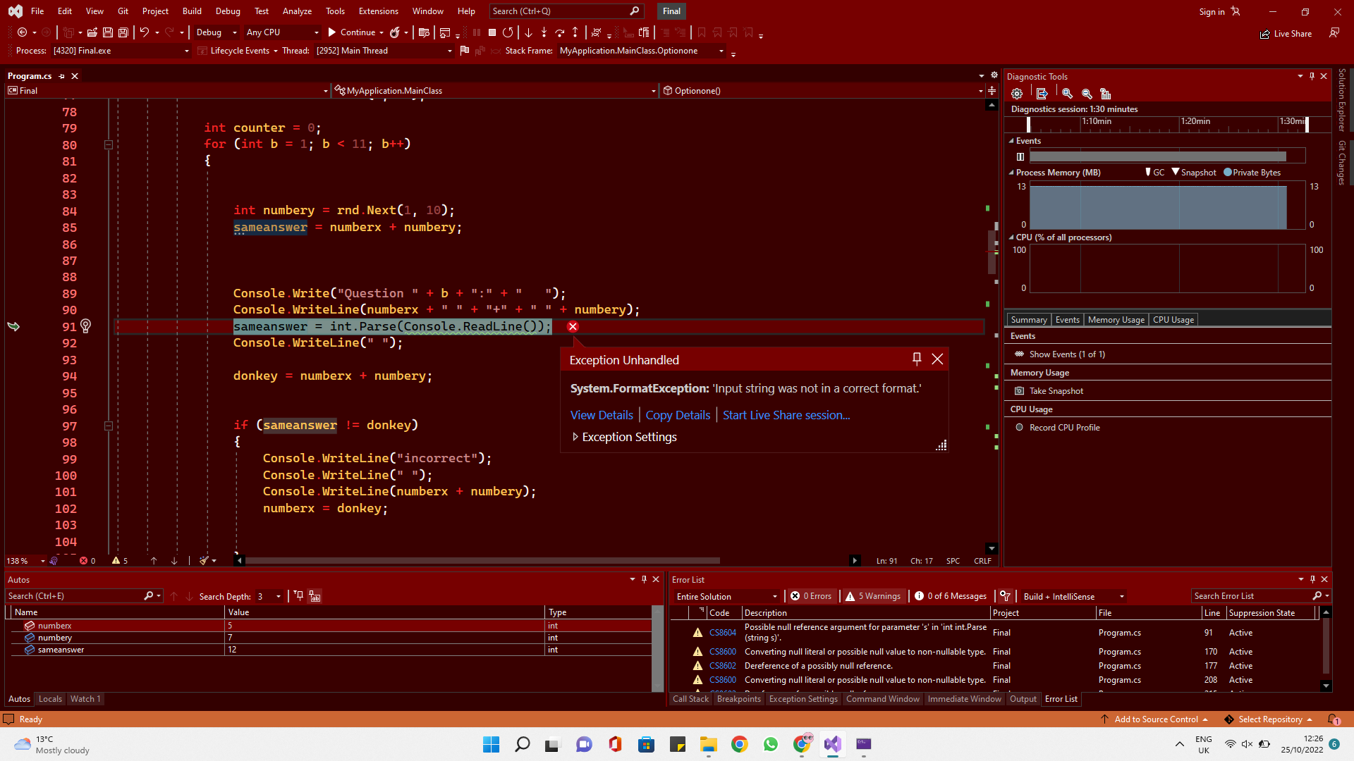The height and width of the screenshot is (761, 1354).
Task: Click the Save All icon
Action: coord(123,32)
